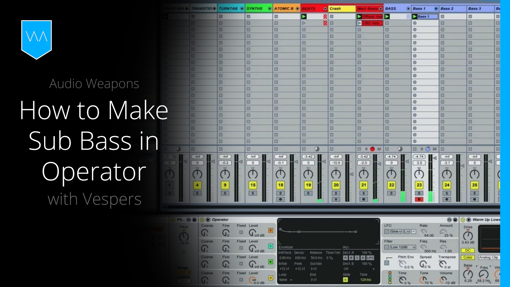Viewport: 510px width, 287px height.
Task: Unfold the SYNTHS group track
Action: tap(270, 9)
